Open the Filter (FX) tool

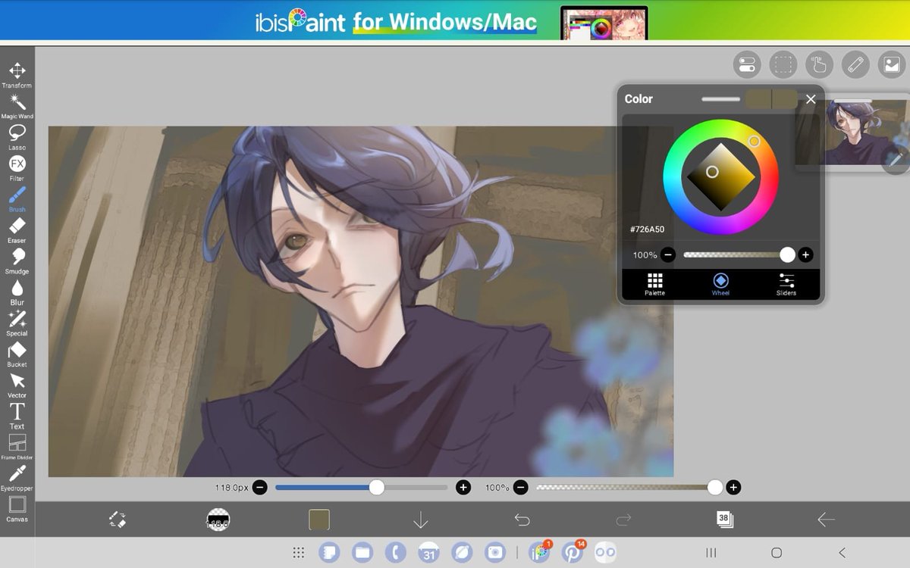[x=17, y=168]
